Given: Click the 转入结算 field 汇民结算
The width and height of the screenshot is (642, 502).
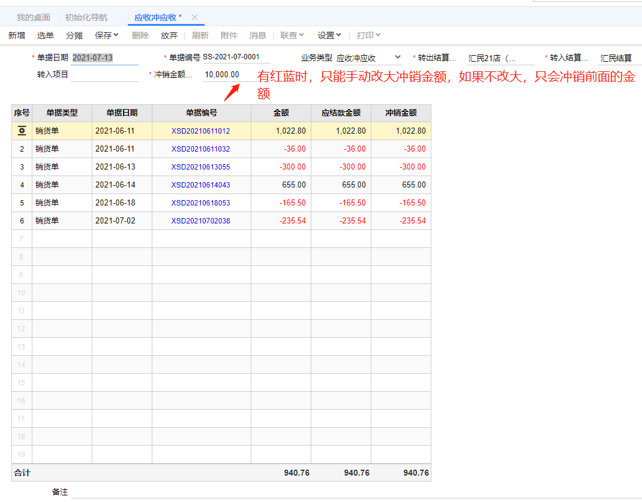Looking at the screenshot, I should [x=620, y=58].
